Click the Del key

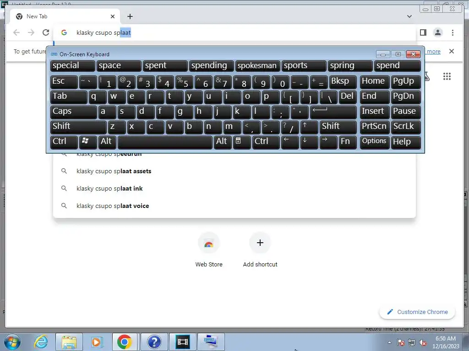pos(348,97)
